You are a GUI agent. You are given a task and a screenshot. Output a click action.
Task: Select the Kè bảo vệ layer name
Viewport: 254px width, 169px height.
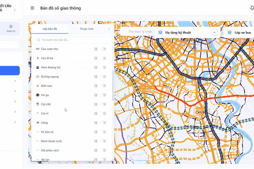[47, 132]
